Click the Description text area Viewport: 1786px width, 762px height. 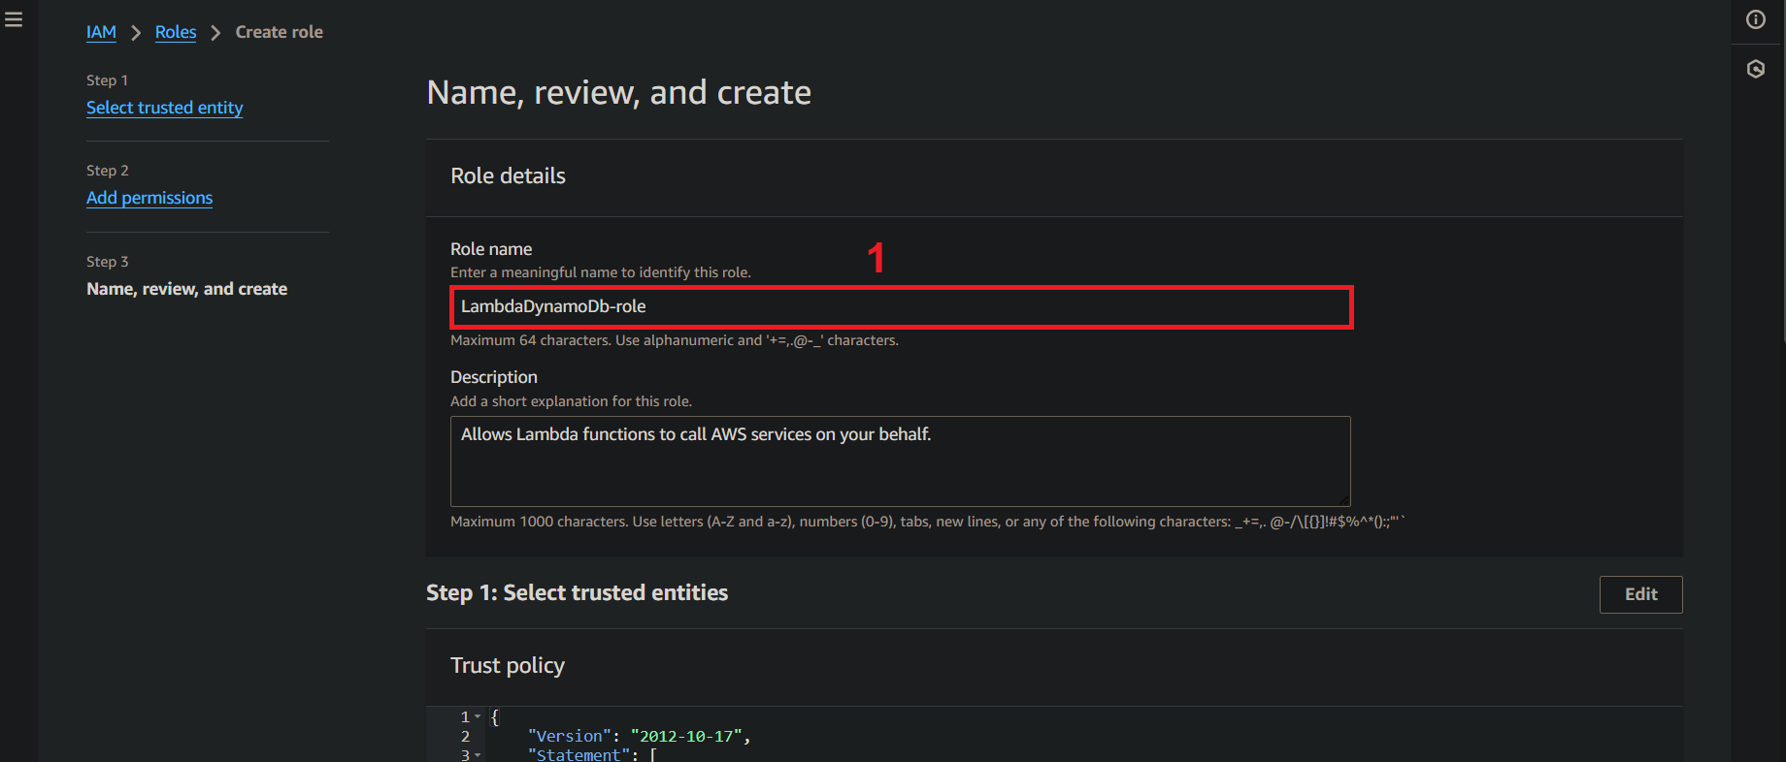click(901, 461)
